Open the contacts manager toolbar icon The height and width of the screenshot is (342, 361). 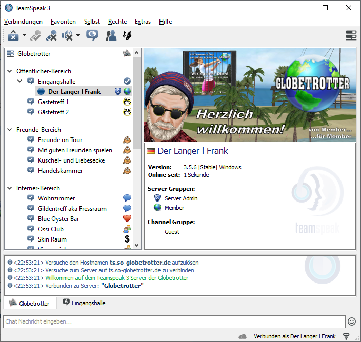[111, 35]
